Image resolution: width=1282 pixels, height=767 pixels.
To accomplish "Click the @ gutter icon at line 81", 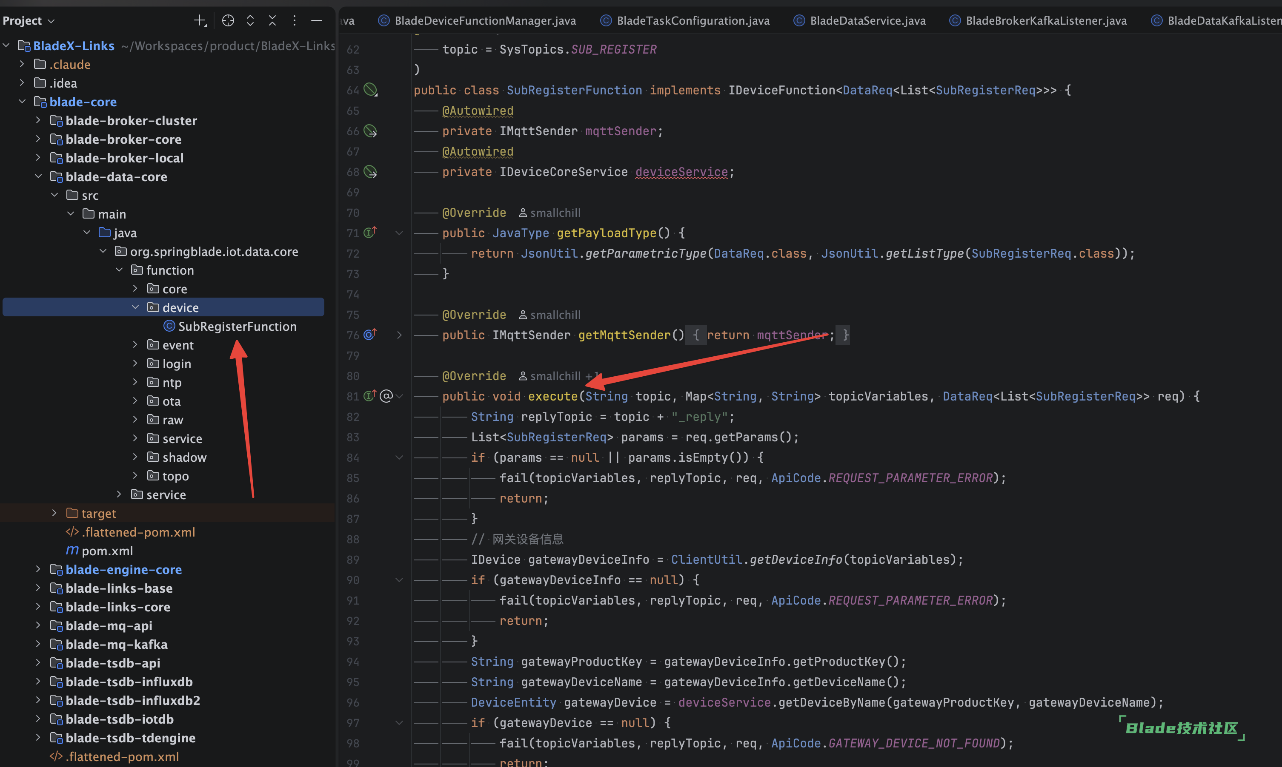I will tap(386, 396).
